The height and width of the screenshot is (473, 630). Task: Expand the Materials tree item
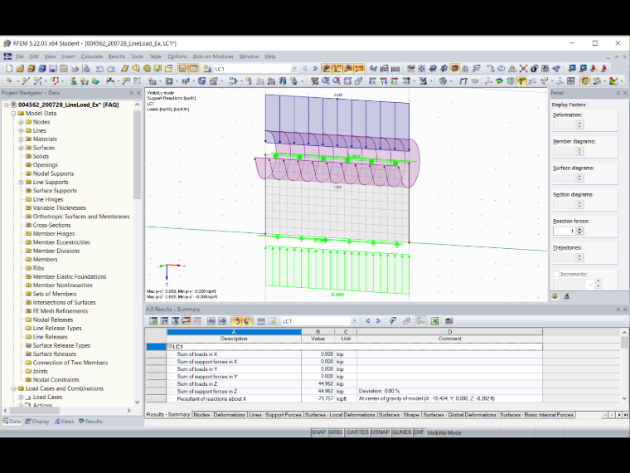click(21, 139)
